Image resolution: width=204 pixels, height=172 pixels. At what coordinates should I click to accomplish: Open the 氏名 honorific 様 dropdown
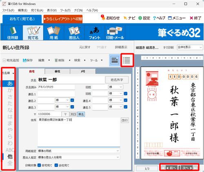(116, 87)
